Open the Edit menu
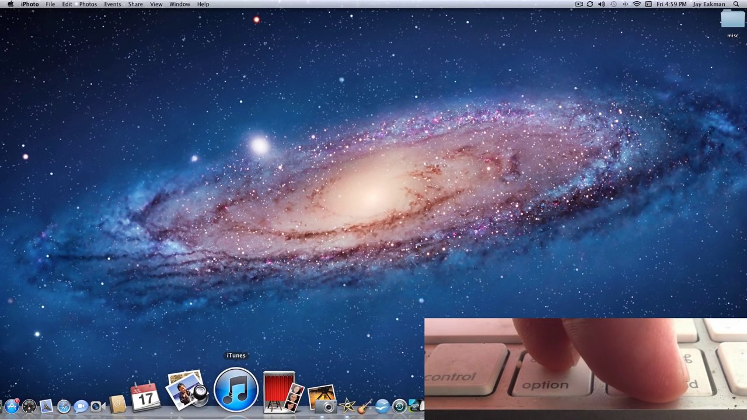 click(x=67, y=4)
